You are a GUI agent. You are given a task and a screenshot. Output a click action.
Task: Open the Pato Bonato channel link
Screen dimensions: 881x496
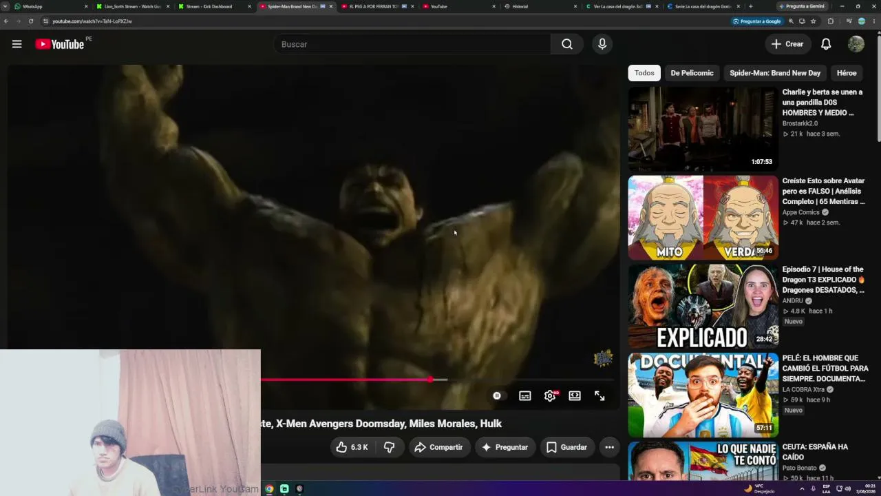(x=800, y=468)
